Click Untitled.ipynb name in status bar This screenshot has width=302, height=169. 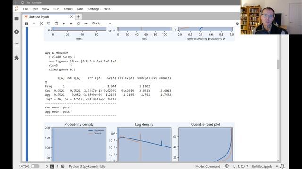[x=262, y=166]
